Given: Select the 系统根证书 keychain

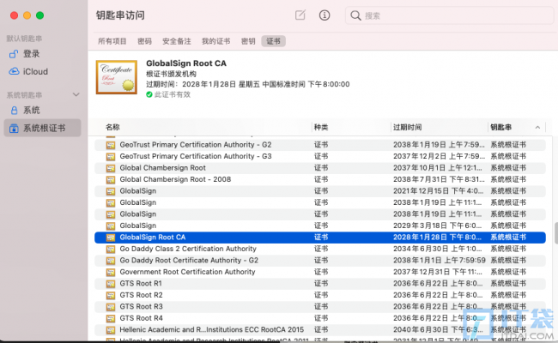Looking at the screenshot, I should click(44, 128).
